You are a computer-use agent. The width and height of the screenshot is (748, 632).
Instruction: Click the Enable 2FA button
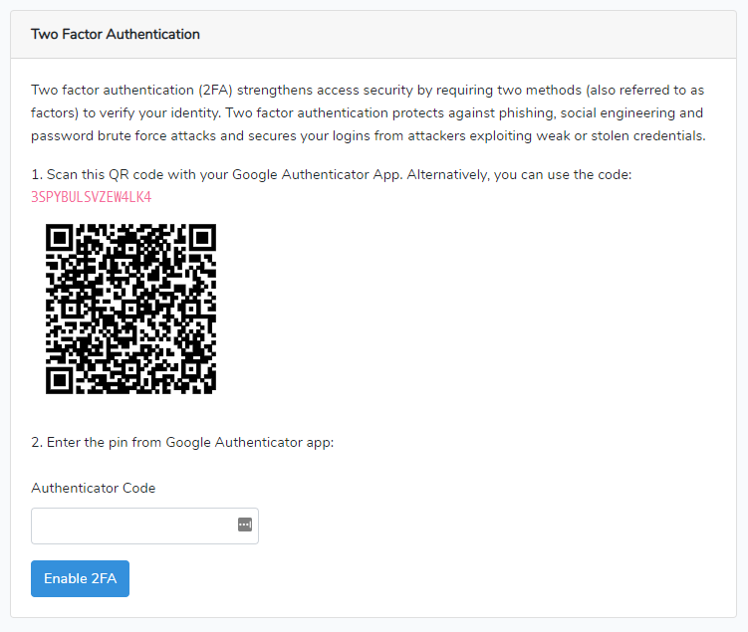coord(80,578)
